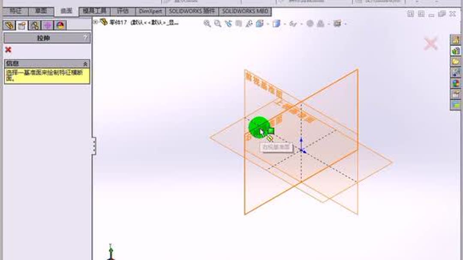The height and width of the screenshot is (260, 463).
Task: Select the Zoom to Area tool icon
Action: [x=217, y=24]
